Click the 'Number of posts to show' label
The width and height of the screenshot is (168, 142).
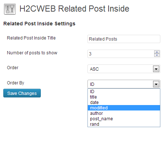[32, 53]
